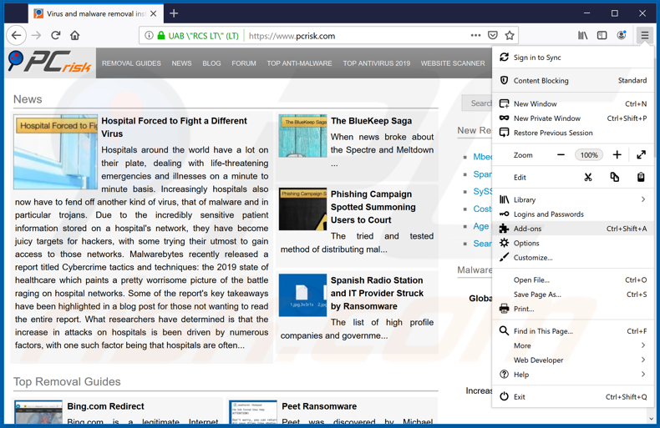Open the Add-ons manager entry
The width and height of the screenshot is (660, 428).
click(572, 229)
